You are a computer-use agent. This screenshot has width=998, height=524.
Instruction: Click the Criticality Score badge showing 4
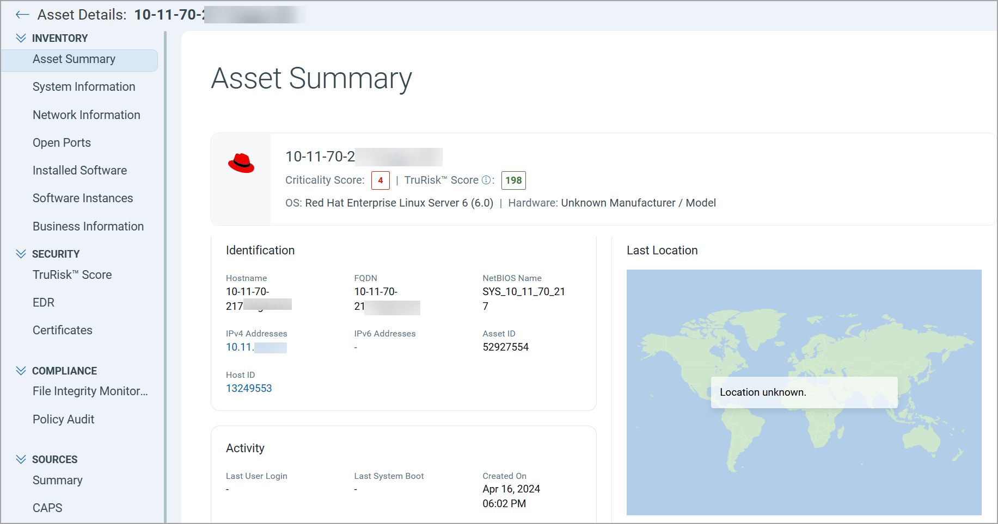coord(380,180)
